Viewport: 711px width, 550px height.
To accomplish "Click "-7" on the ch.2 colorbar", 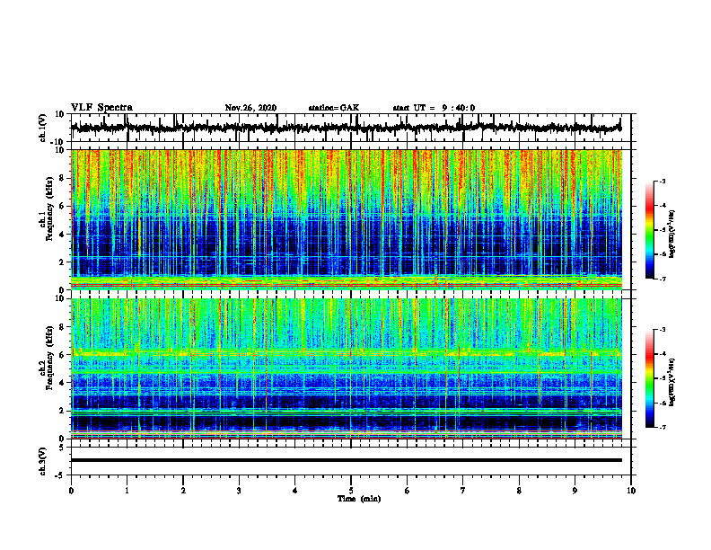I will 663,428.
